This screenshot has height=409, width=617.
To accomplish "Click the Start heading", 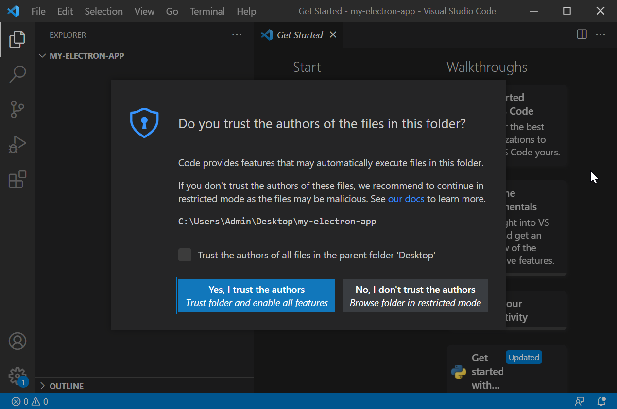I will (x=307, y=67).
